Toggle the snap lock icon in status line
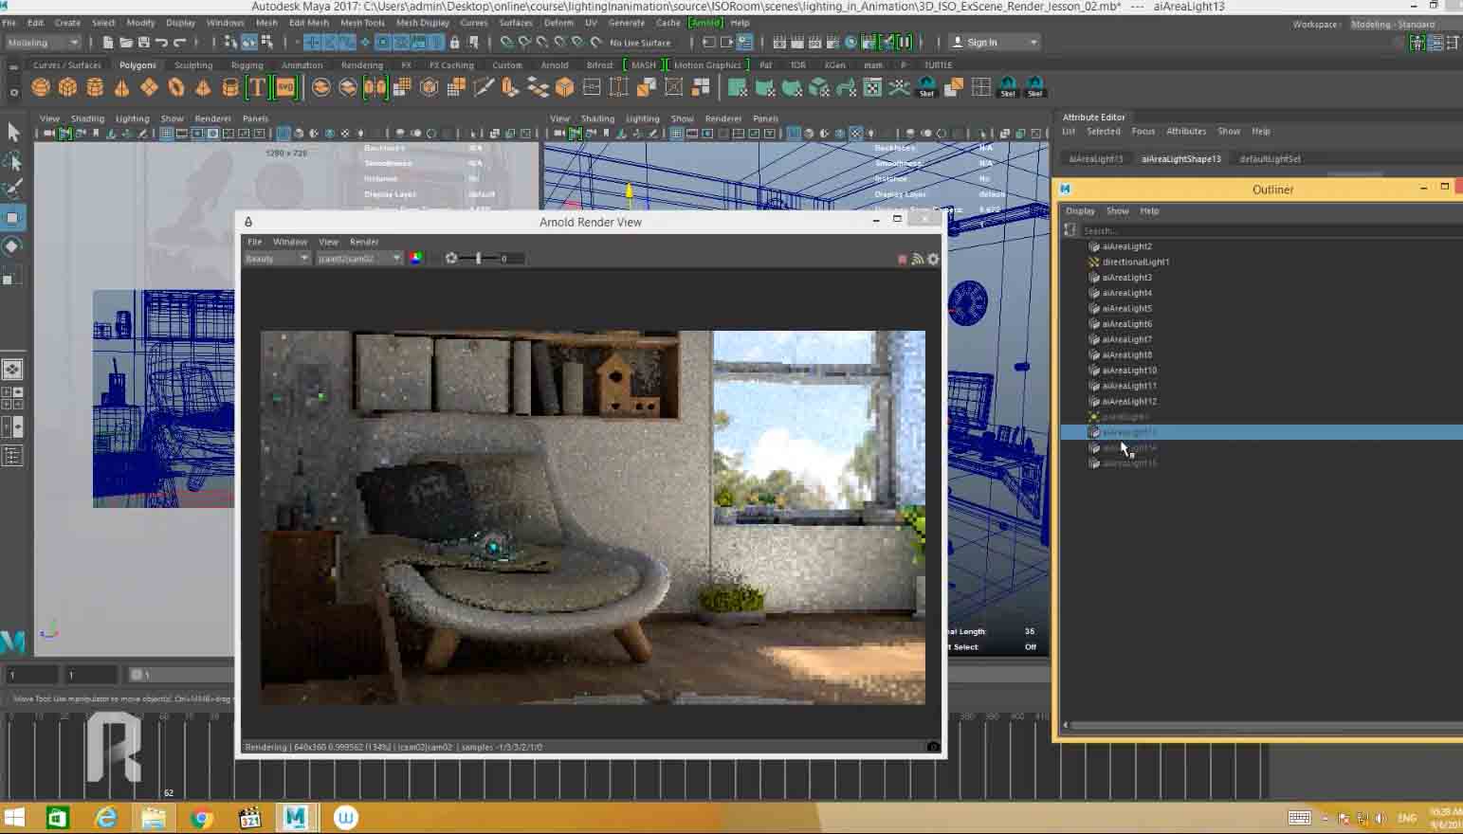The height and width of the screenshot is (834, 1463). 454,43
